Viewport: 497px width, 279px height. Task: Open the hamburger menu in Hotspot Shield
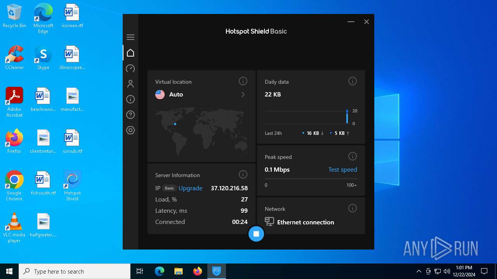(130, 37)
